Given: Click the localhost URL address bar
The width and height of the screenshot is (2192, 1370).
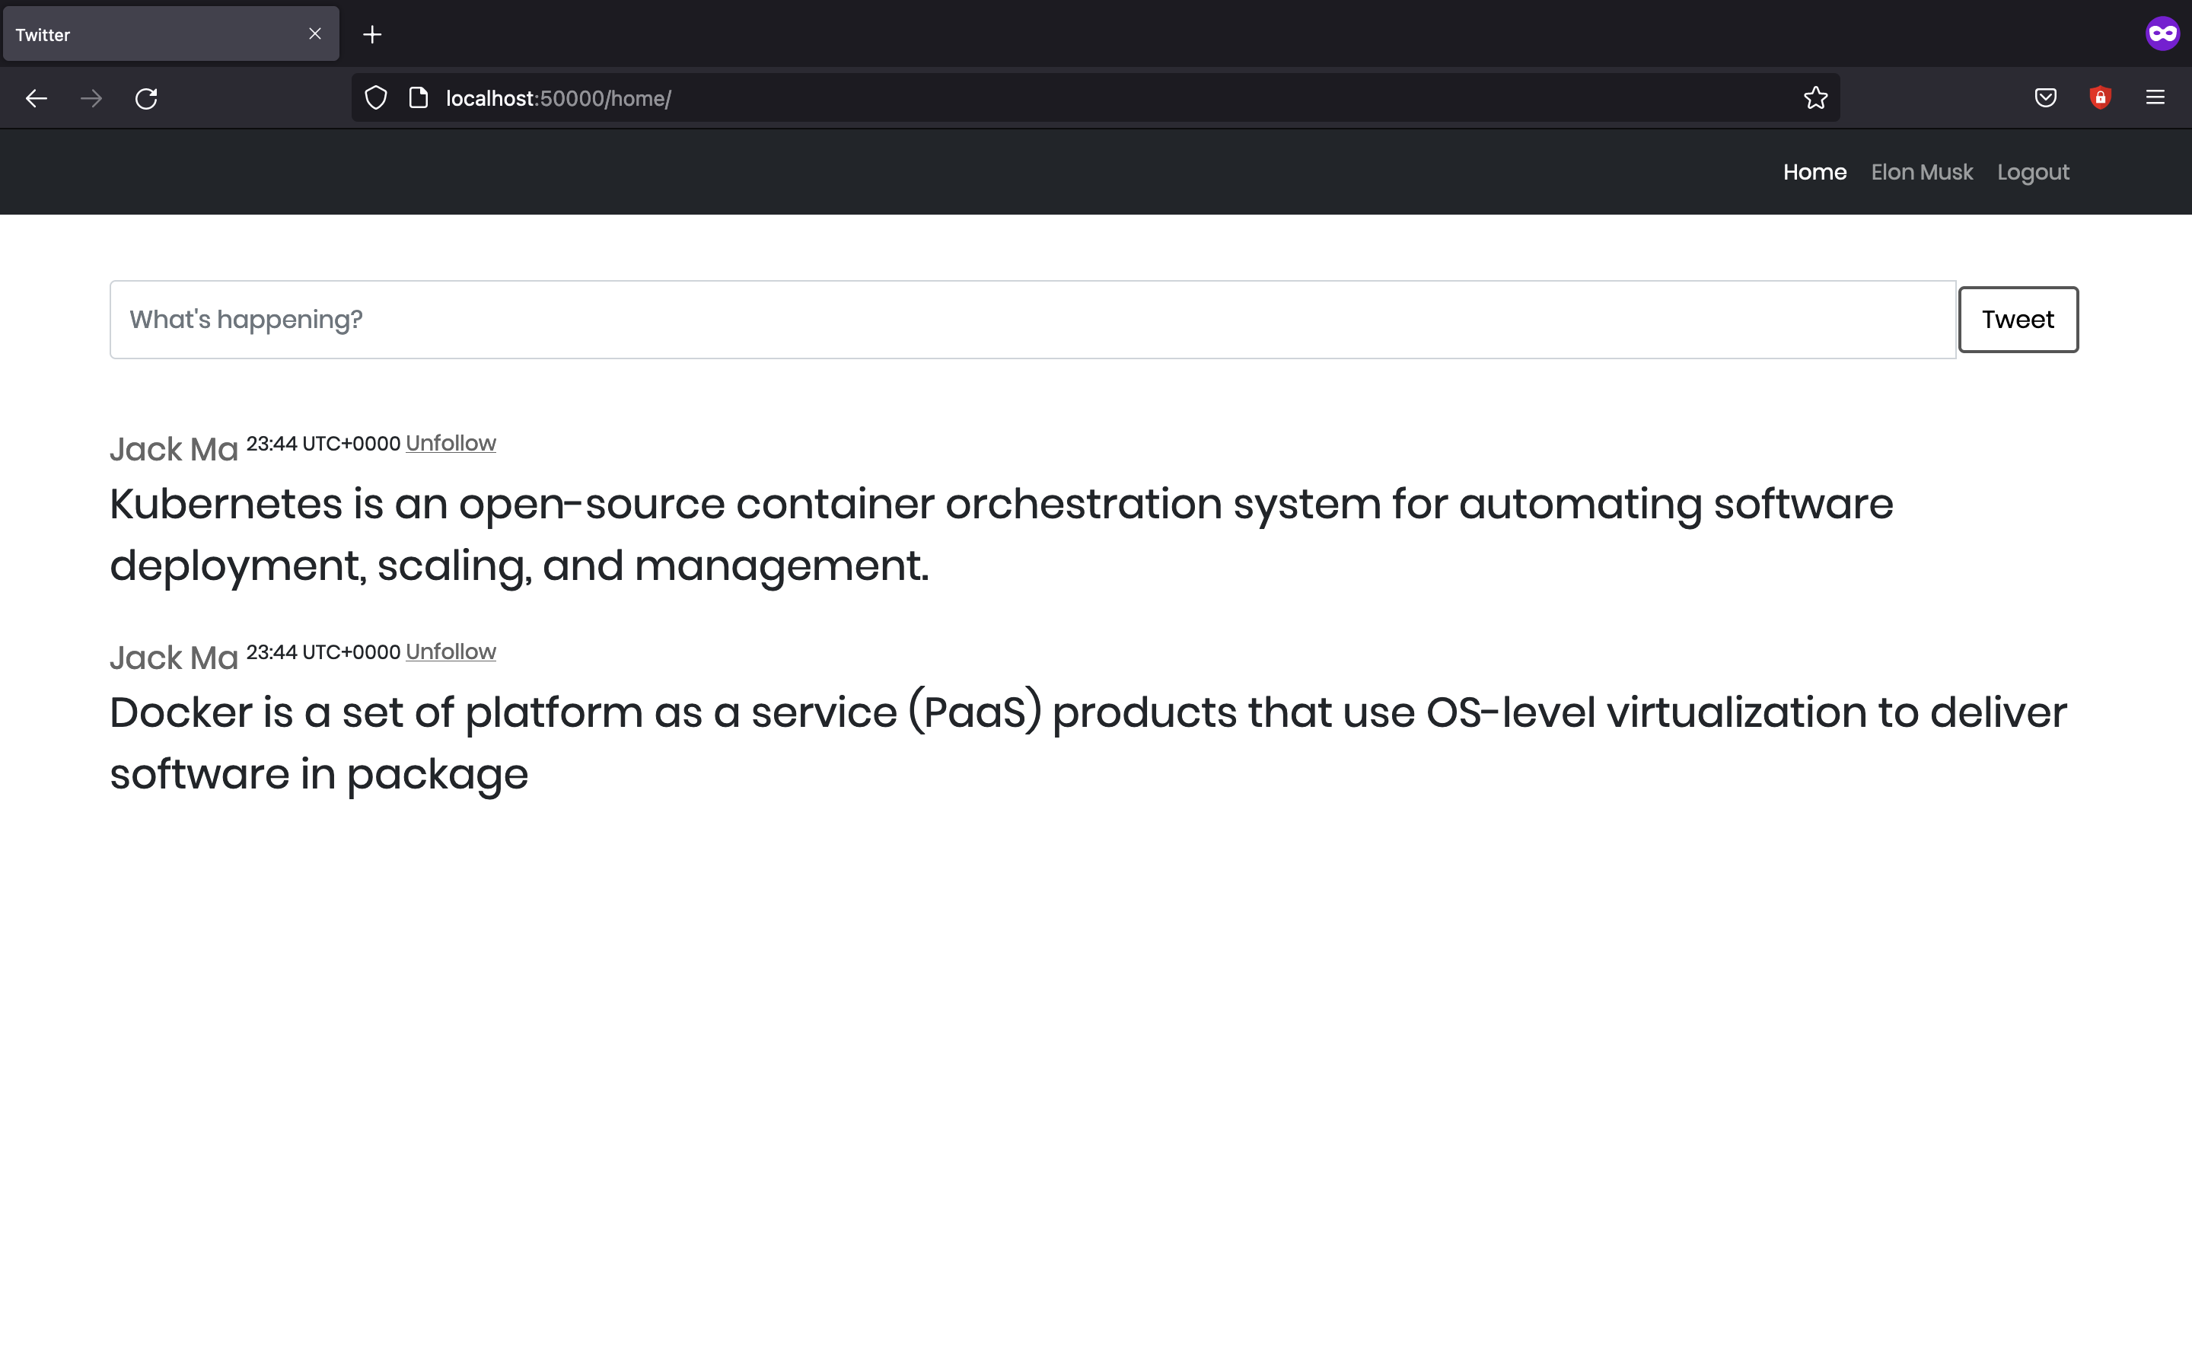Looking at the screenshot, I should coord(1087,98).
